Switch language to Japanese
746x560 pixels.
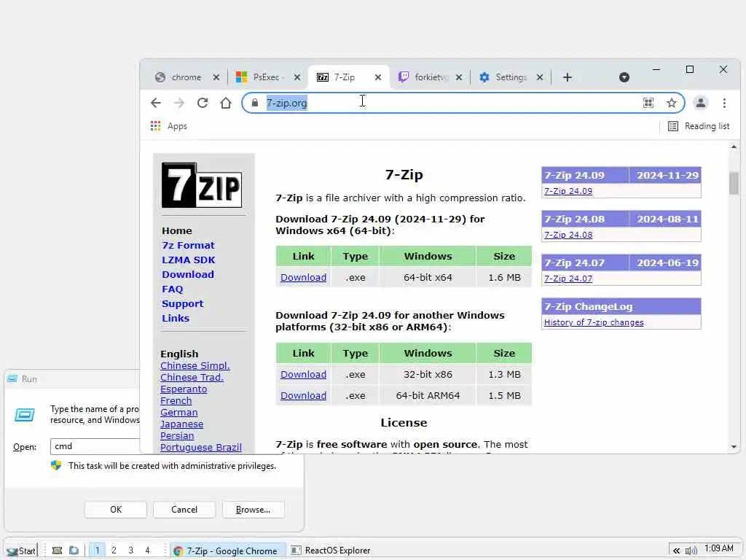point(181,424)
